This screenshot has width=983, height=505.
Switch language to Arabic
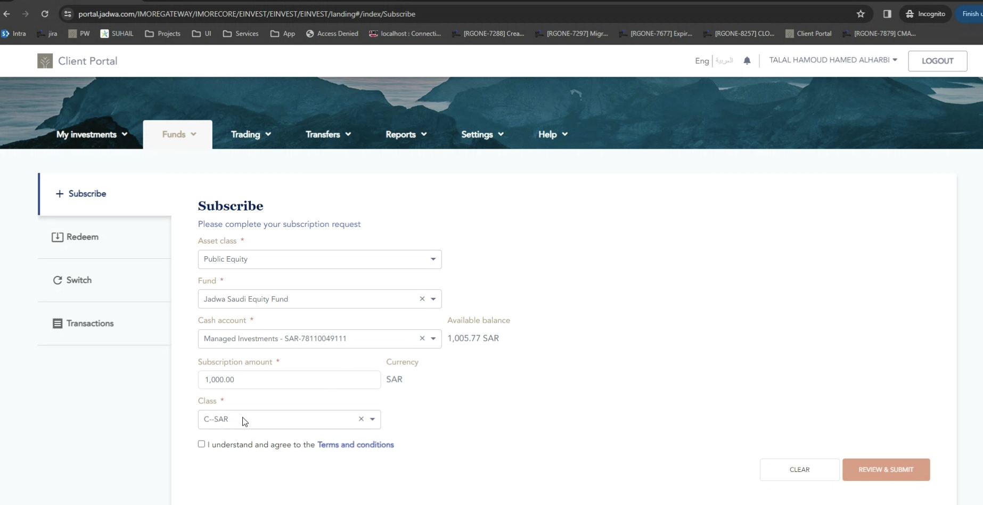[724, 61]
